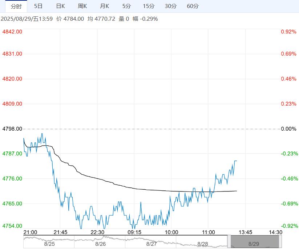Viewport: 299px width, 249px height.
Task: Click the 8/28 section of the timeline
Action: [x=202, y=242]
